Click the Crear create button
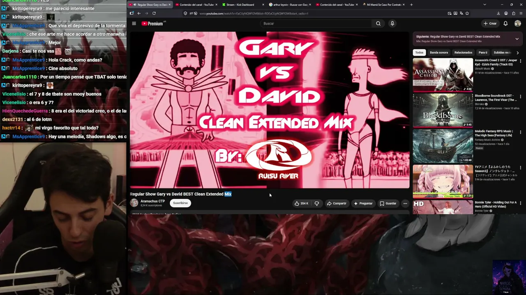The height and width of the screenshot is (295, 526). (490, 23)
